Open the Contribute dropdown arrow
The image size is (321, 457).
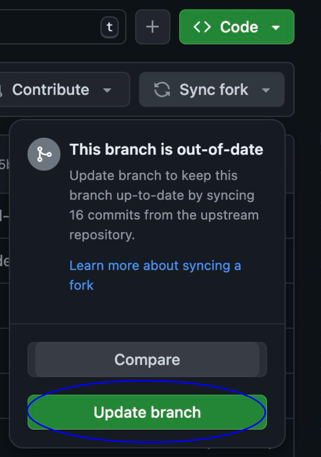(107, 90)
